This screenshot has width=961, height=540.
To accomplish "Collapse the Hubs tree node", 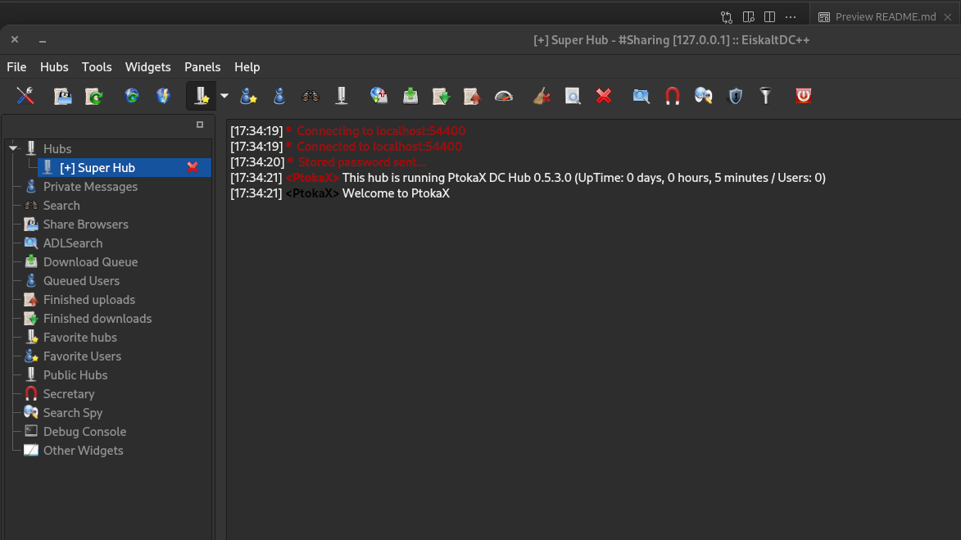I will [x=13, y=148].
